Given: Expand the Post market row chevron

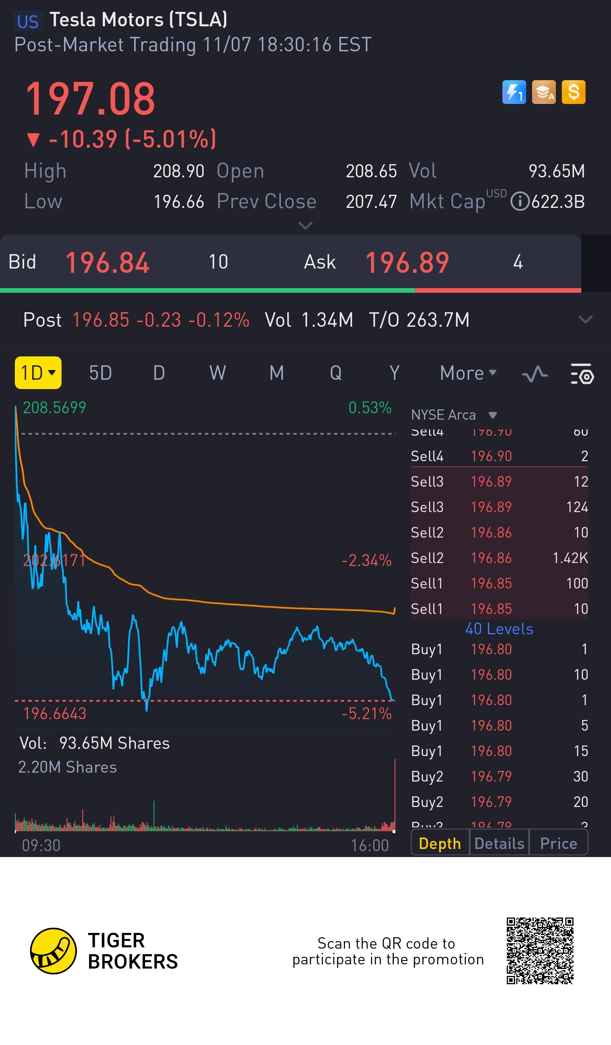Looking at the screenshot, I should (585, 319).
